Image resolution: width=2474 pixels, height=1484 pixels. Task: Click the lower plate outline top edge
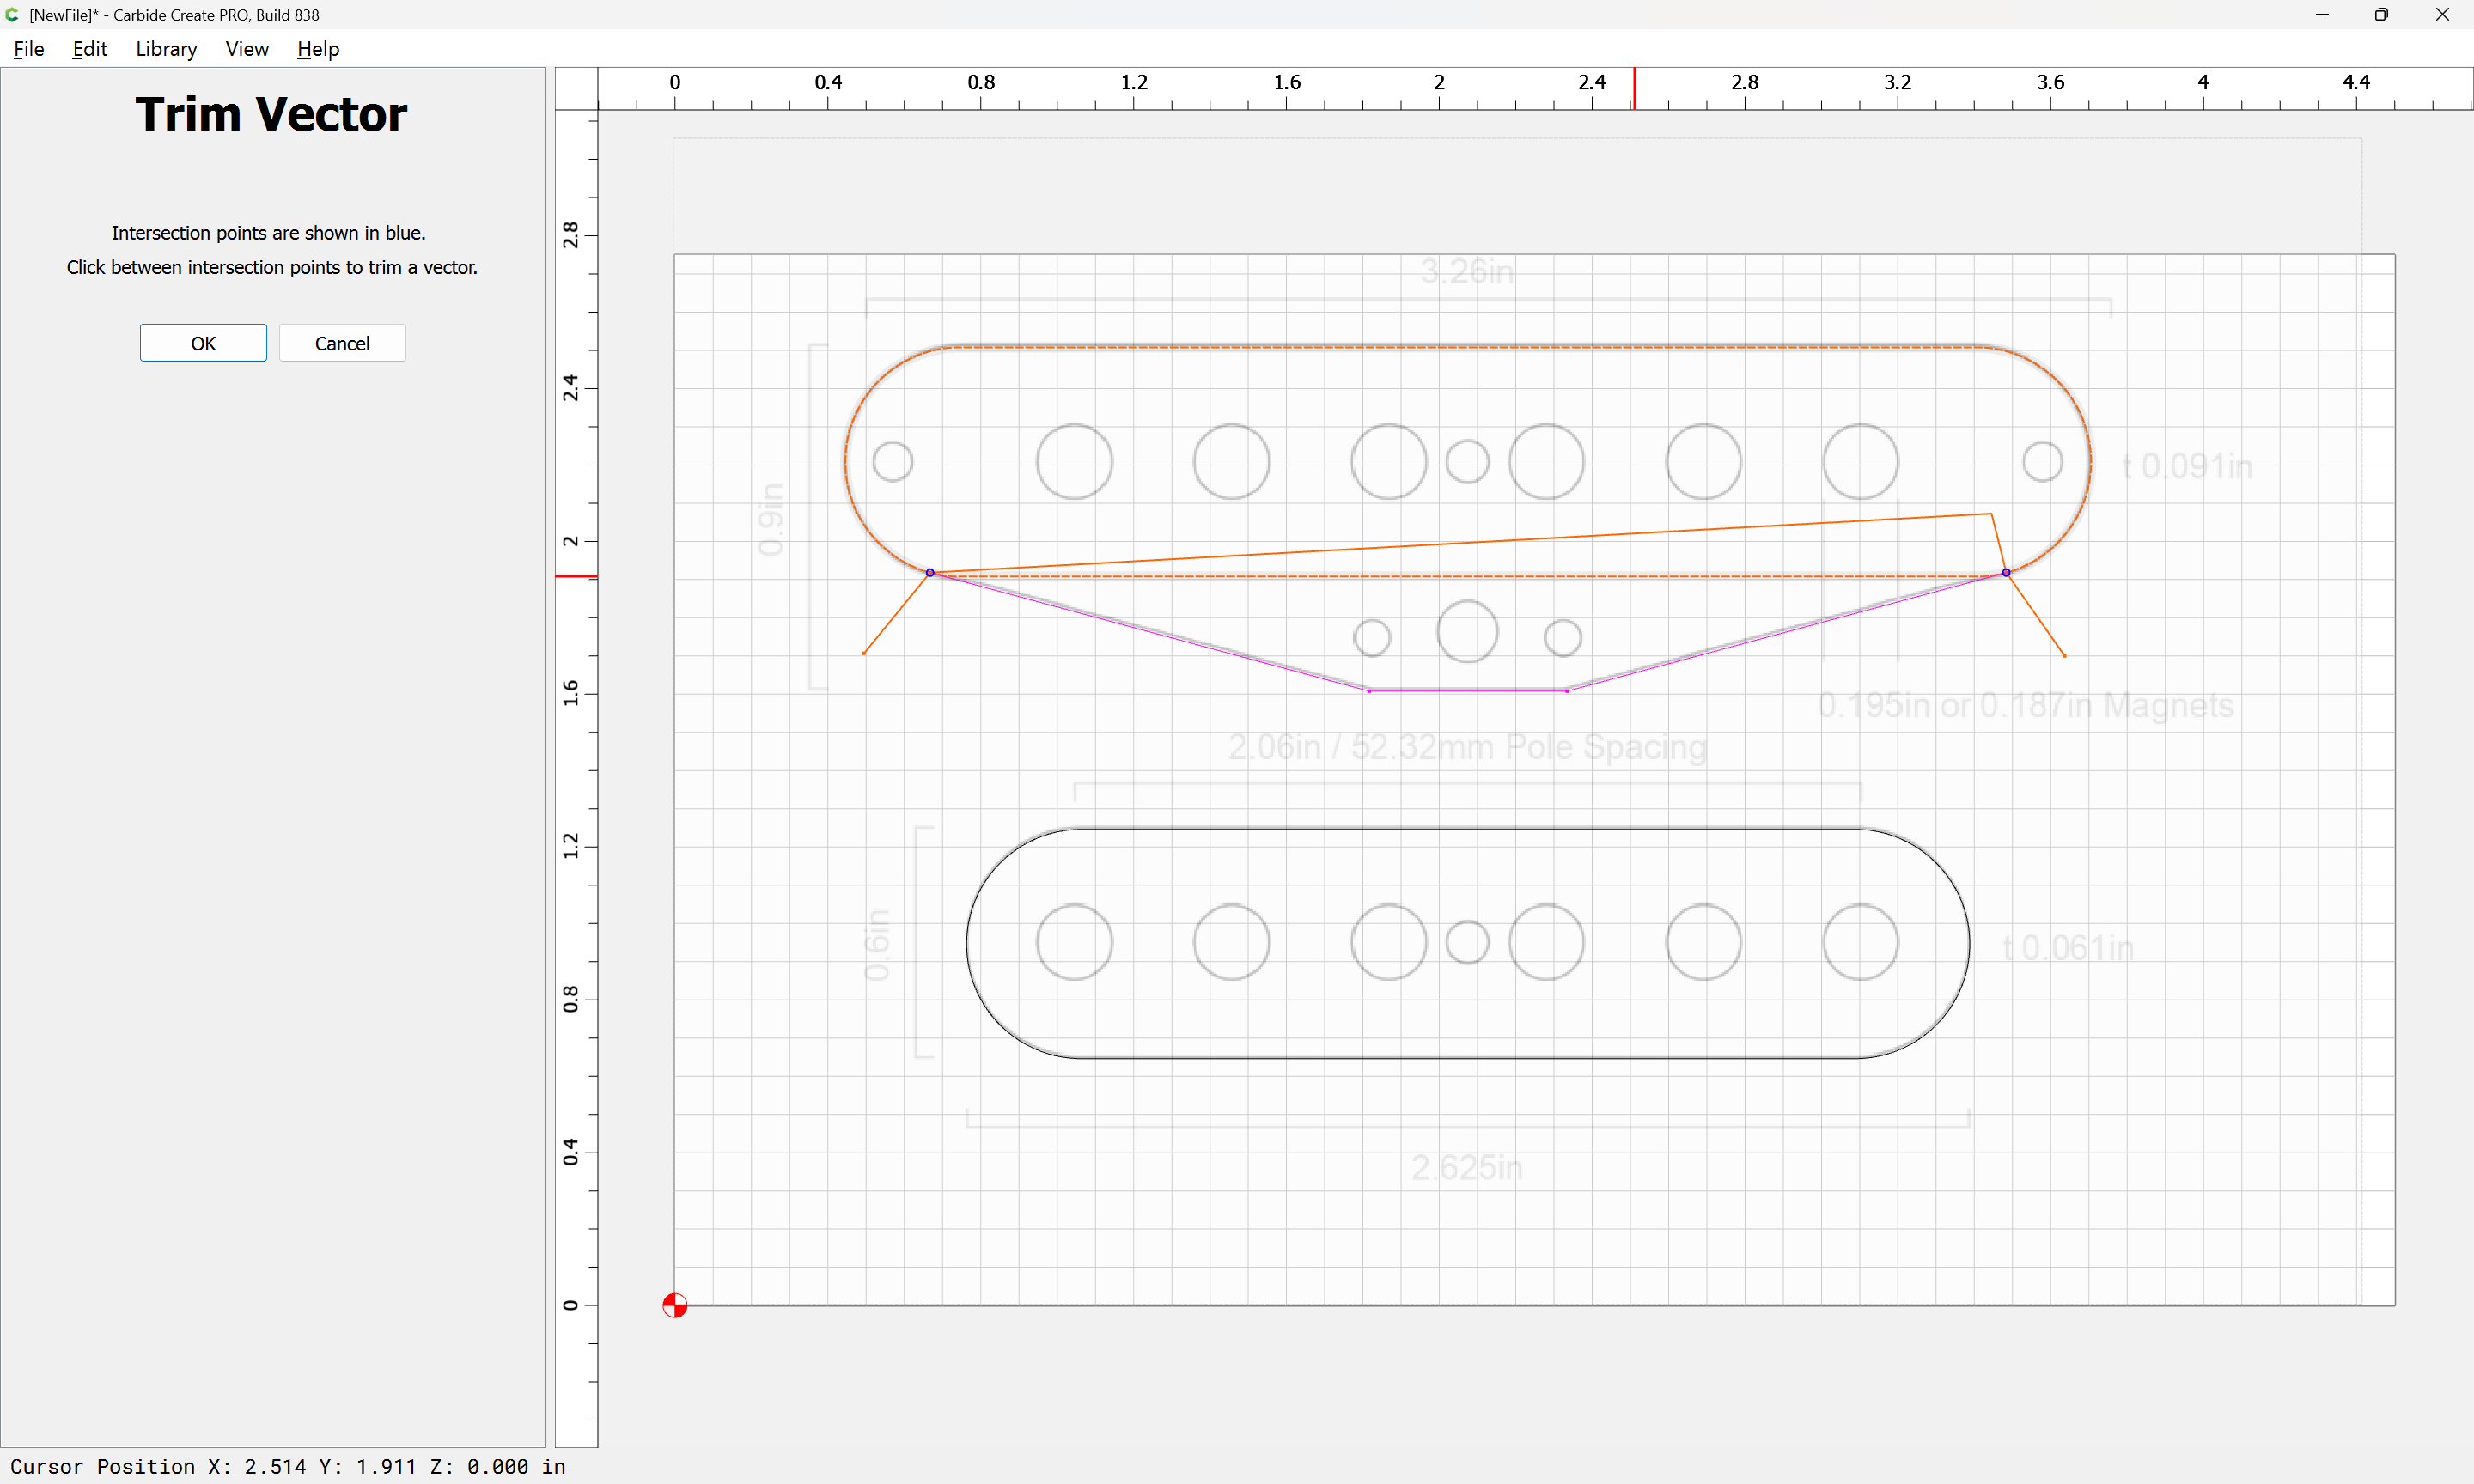point(1468,829)
